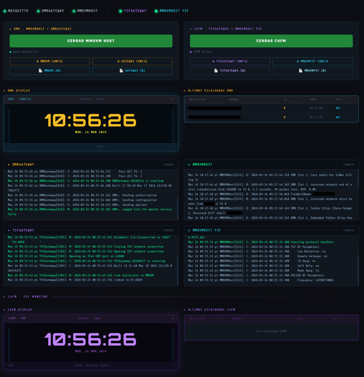Click the YSFGateway status indicator dot
364x377 pixels.
[x=120, y=11]
